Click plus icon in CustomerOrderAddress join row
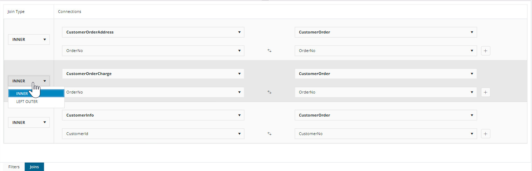 click(485, 51)
